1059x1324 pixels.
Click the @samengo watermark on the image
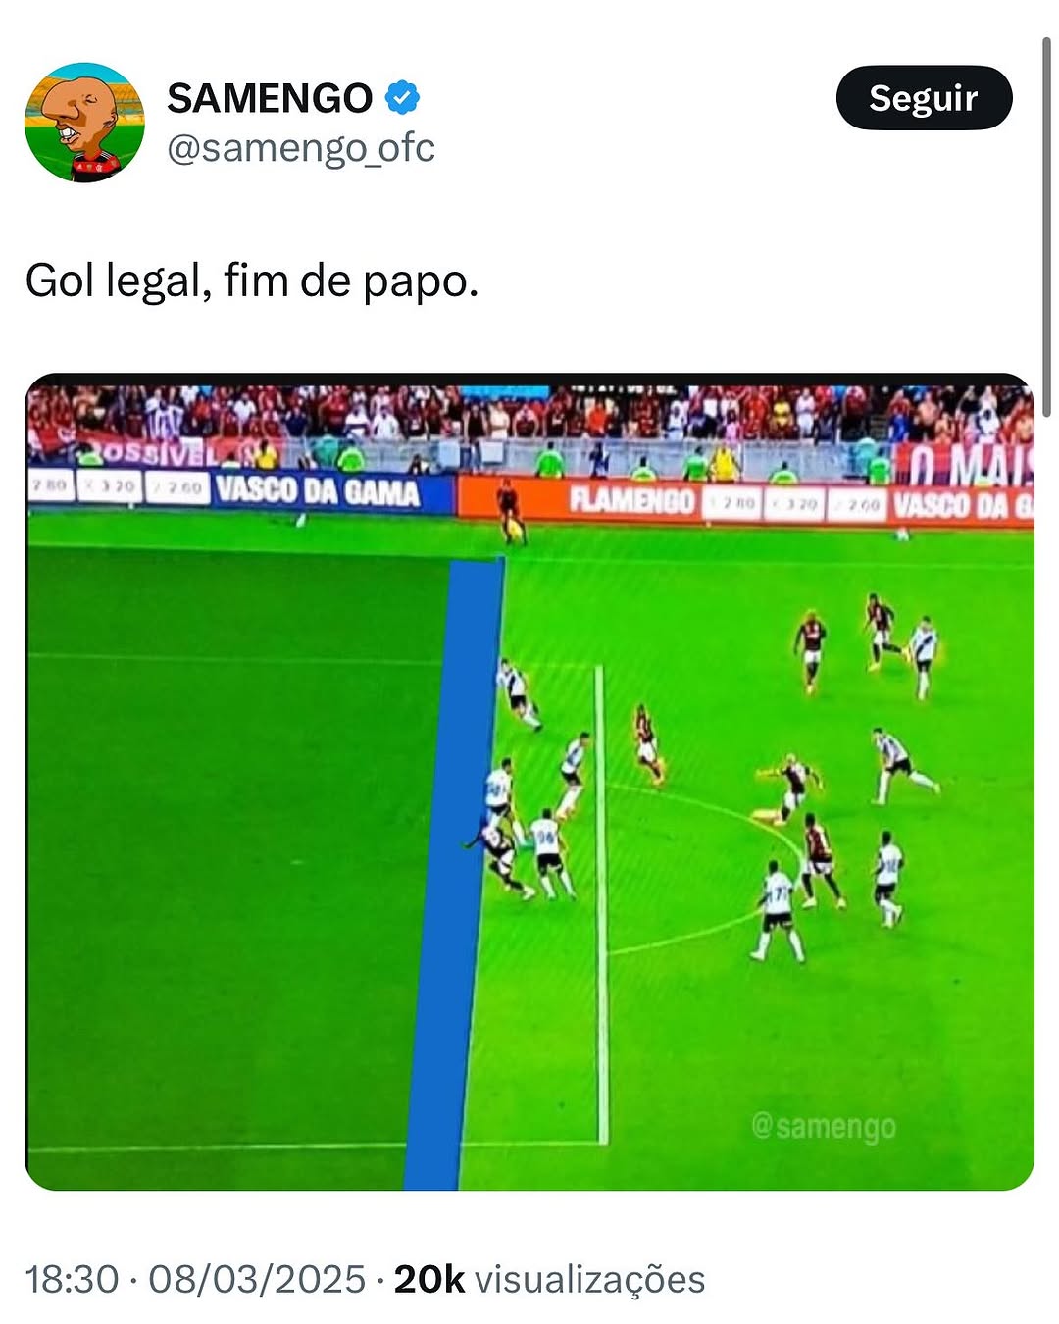pos(823,1126)
